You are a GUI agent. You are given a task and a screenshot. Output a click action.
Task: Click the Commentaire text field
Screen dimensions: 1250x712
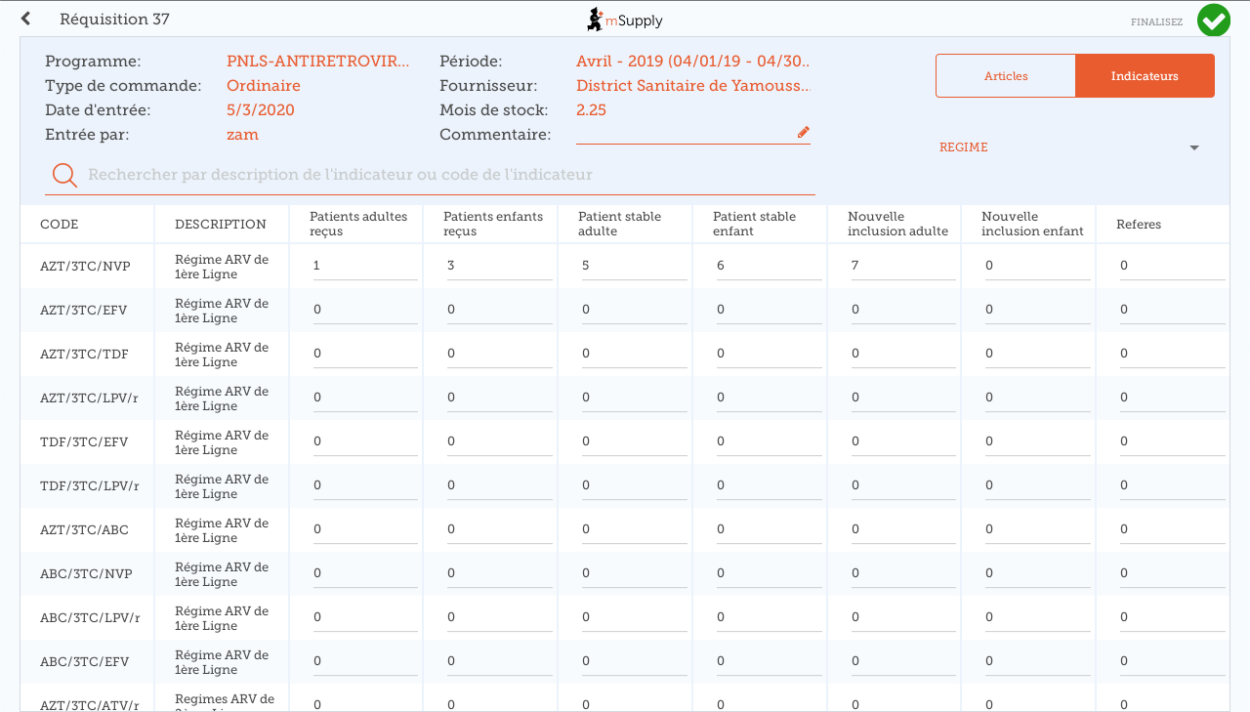tap(684, 134)
